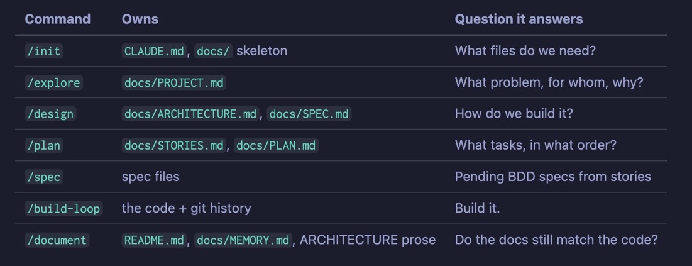
Task: Select the /explore command tag
Action: coord(53,82)
